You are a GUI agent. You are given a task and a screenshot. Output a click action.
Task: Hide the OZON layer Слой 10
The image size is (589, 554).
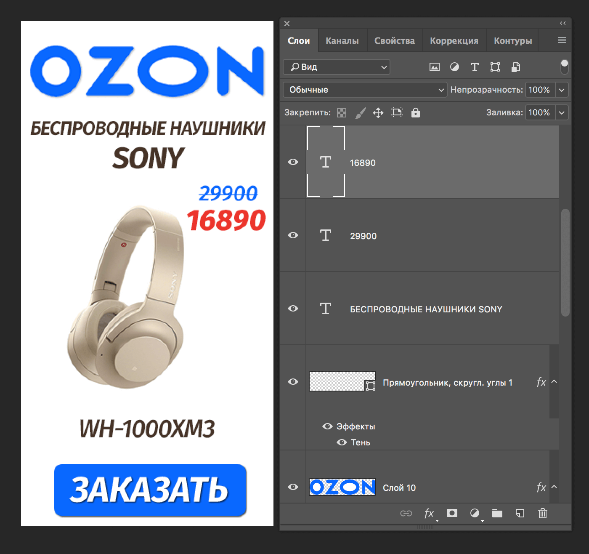[x=293, y=487]
